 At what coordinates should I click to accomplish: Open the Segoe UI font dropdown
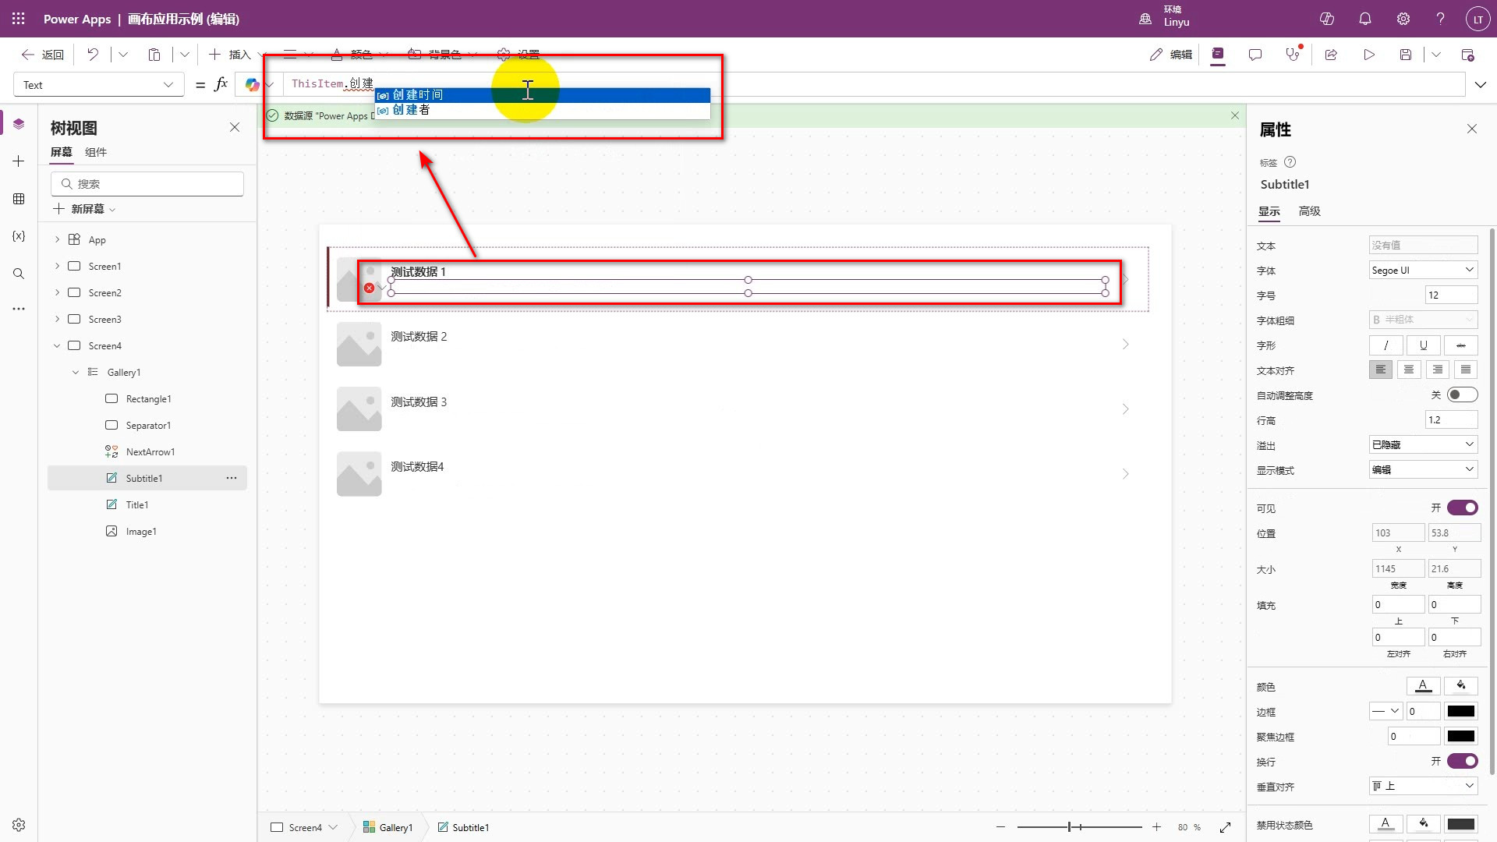pyautogui.click(x=1422, y=270)
